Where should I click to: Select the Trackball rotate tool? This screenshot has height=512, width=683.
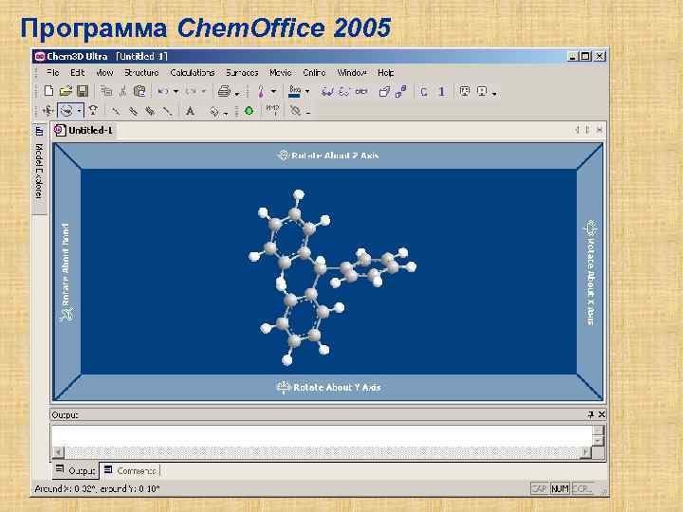[x=66, y=111]
